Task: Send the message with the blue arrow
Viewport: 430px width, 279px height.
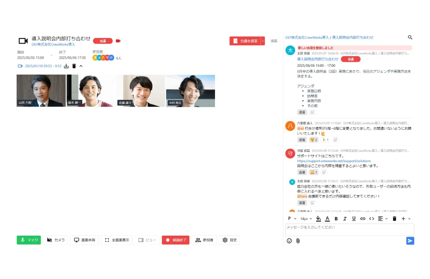Action: [x=410, y=241]
